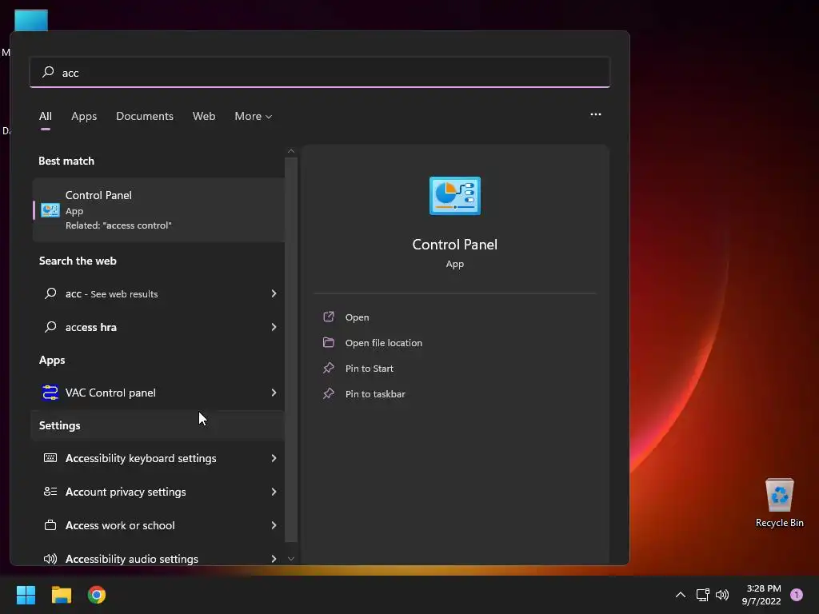Select 'Accessibility audio settings' result
This screenshot has width=819, height=614.
[x=159, y=559]
